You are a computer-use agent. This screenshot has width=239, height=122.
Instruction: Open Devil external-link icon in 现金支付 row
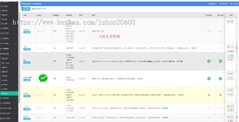coord(84,31)
